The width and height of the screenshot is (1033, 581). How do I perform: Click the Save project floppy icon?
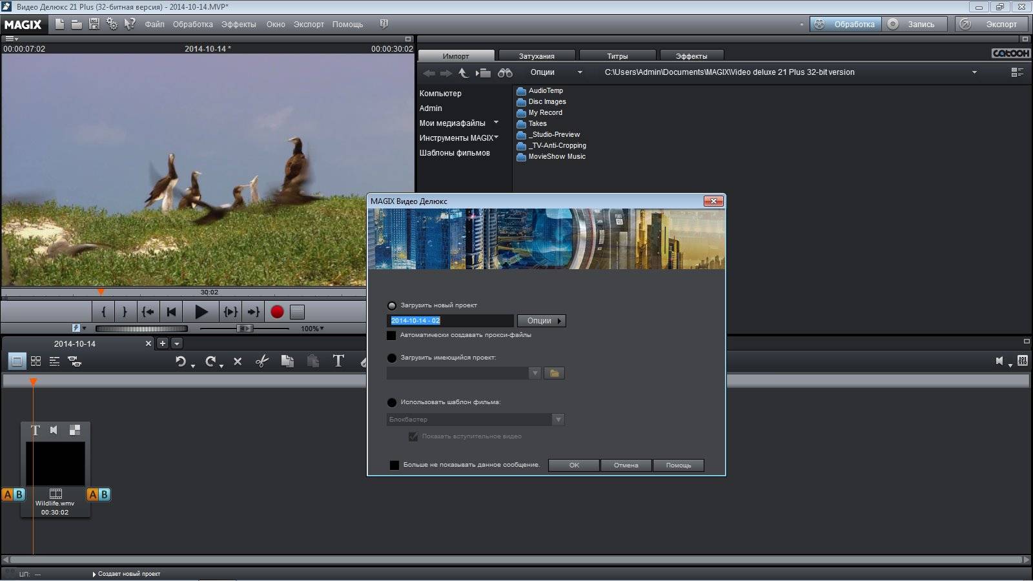click(94, 25)
